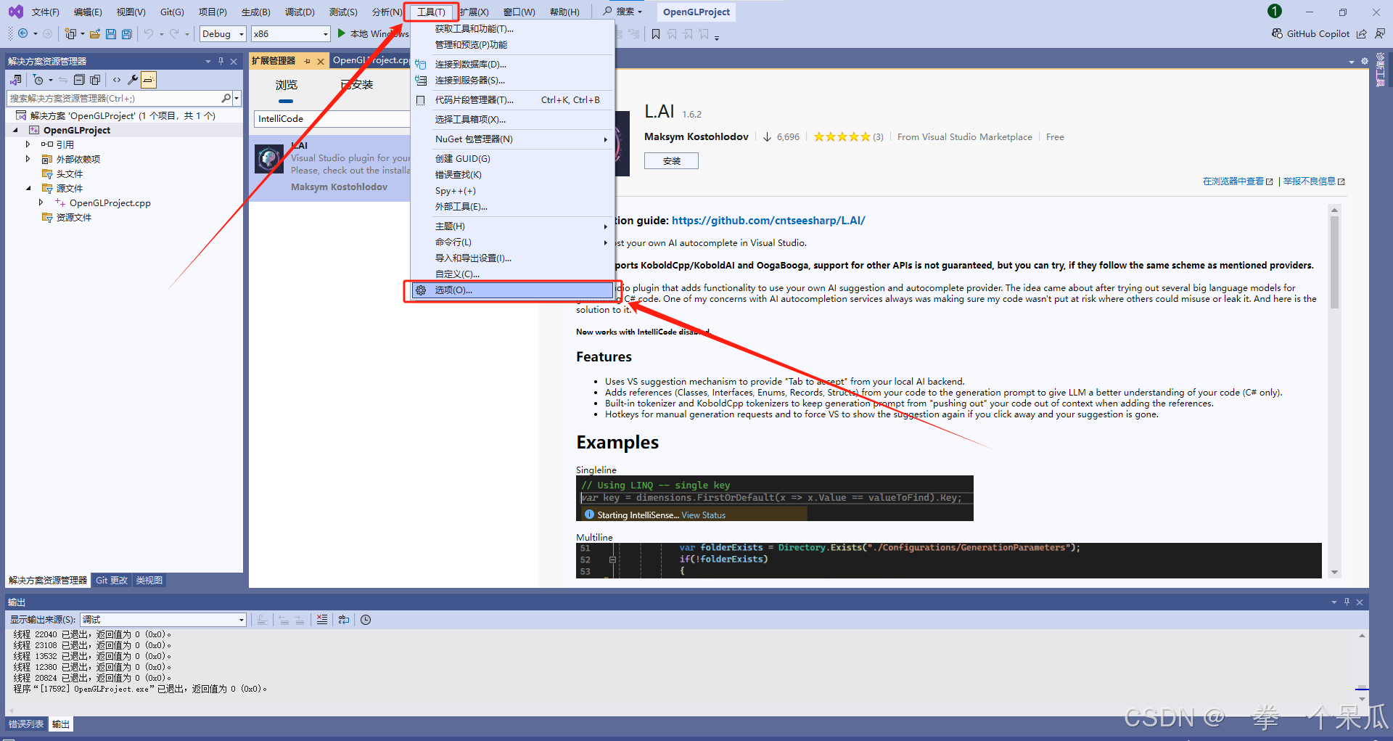The height and width of the screenshot is (741, 1393).
Task: Click the Solution Explorer search input field
Action: pos(114,98)
